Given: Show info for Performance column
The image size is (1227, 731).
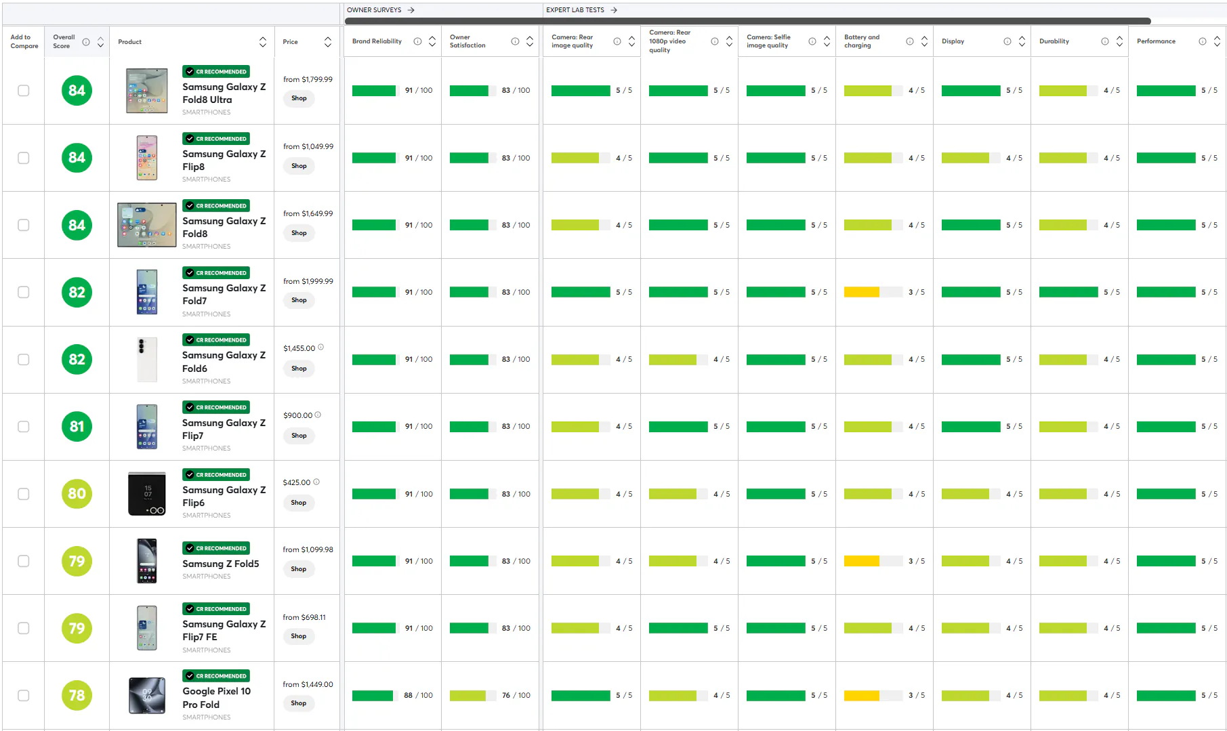Looking at the screenshot, I should (x=1203, y=41).
